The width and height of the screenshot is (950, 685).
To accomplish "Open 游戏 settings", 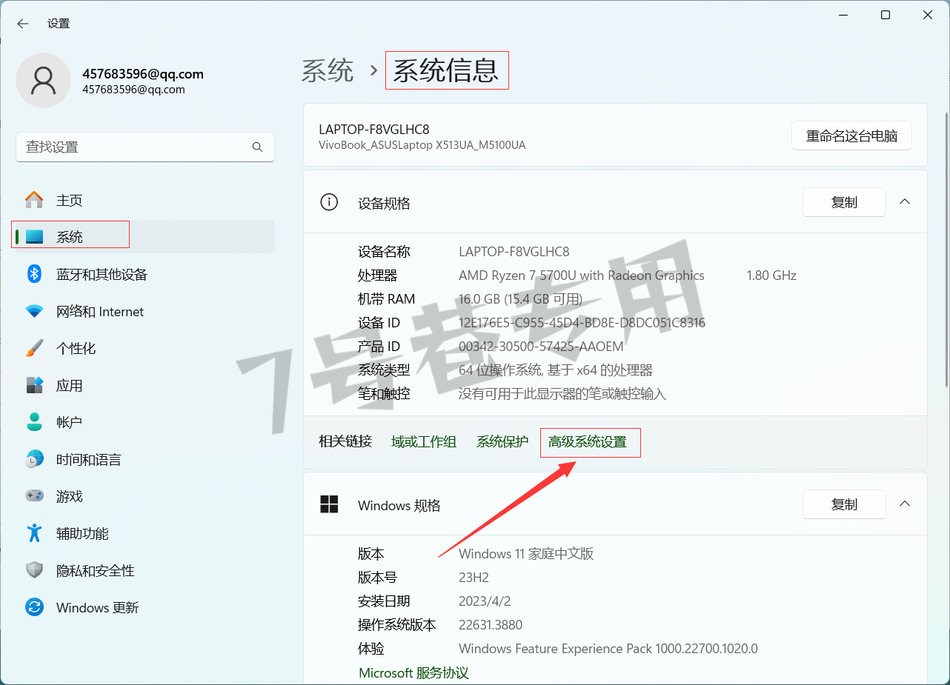I will pyautogui.click(x=145, y=496).
